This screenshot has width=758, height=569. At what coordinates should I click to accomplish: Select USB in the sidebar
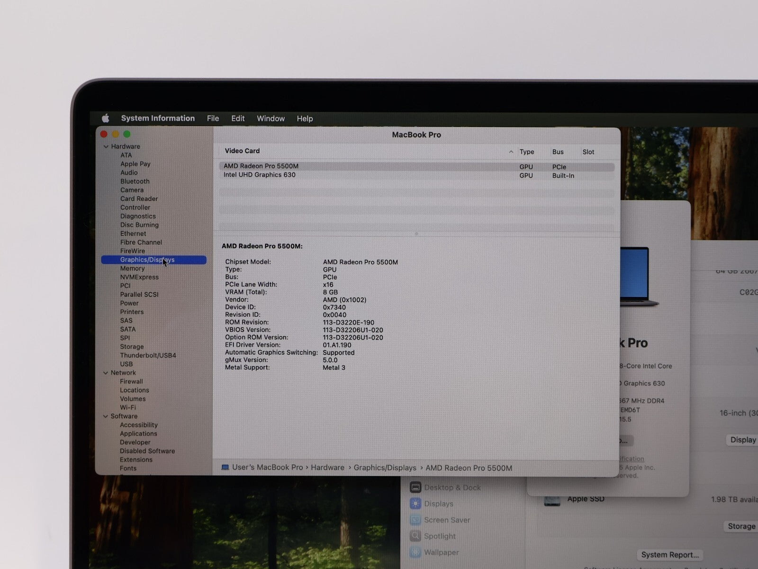(x=126, y=364)
